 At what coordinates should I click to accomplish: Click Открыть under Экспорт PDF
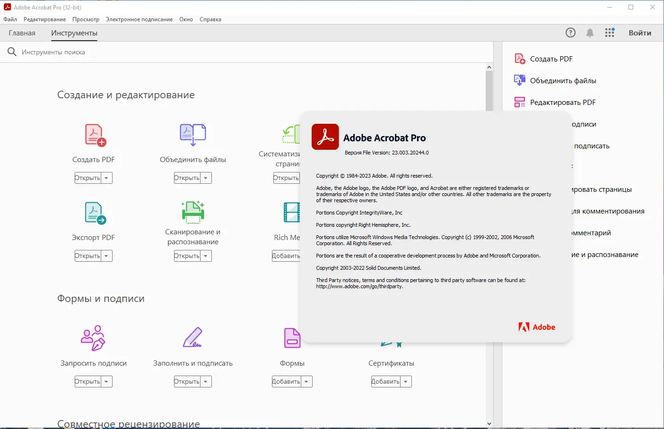click(x=88, y=256)
